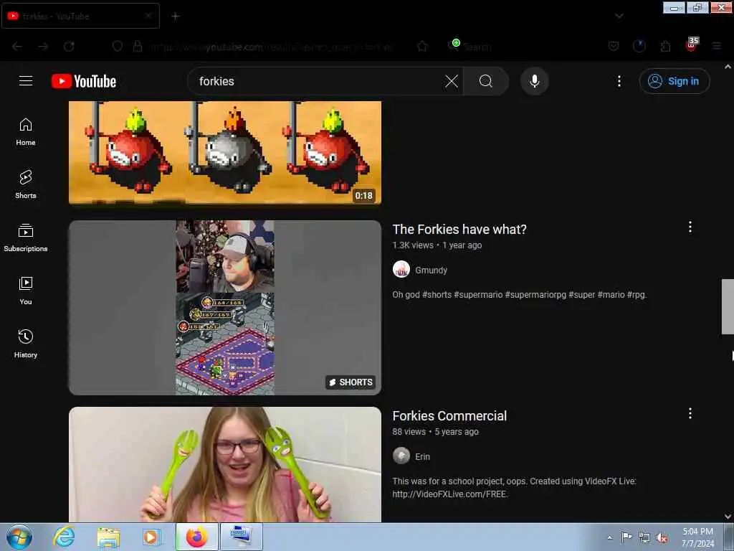The height and width of the screenshot is (551, 734).
Task: Bookmark this page with the star
Action: [x=422, y=47]
